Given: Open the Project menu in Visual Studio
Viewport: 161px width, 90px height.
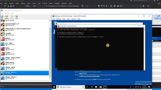Looking at the screenshot, I should tap(11, 3).
